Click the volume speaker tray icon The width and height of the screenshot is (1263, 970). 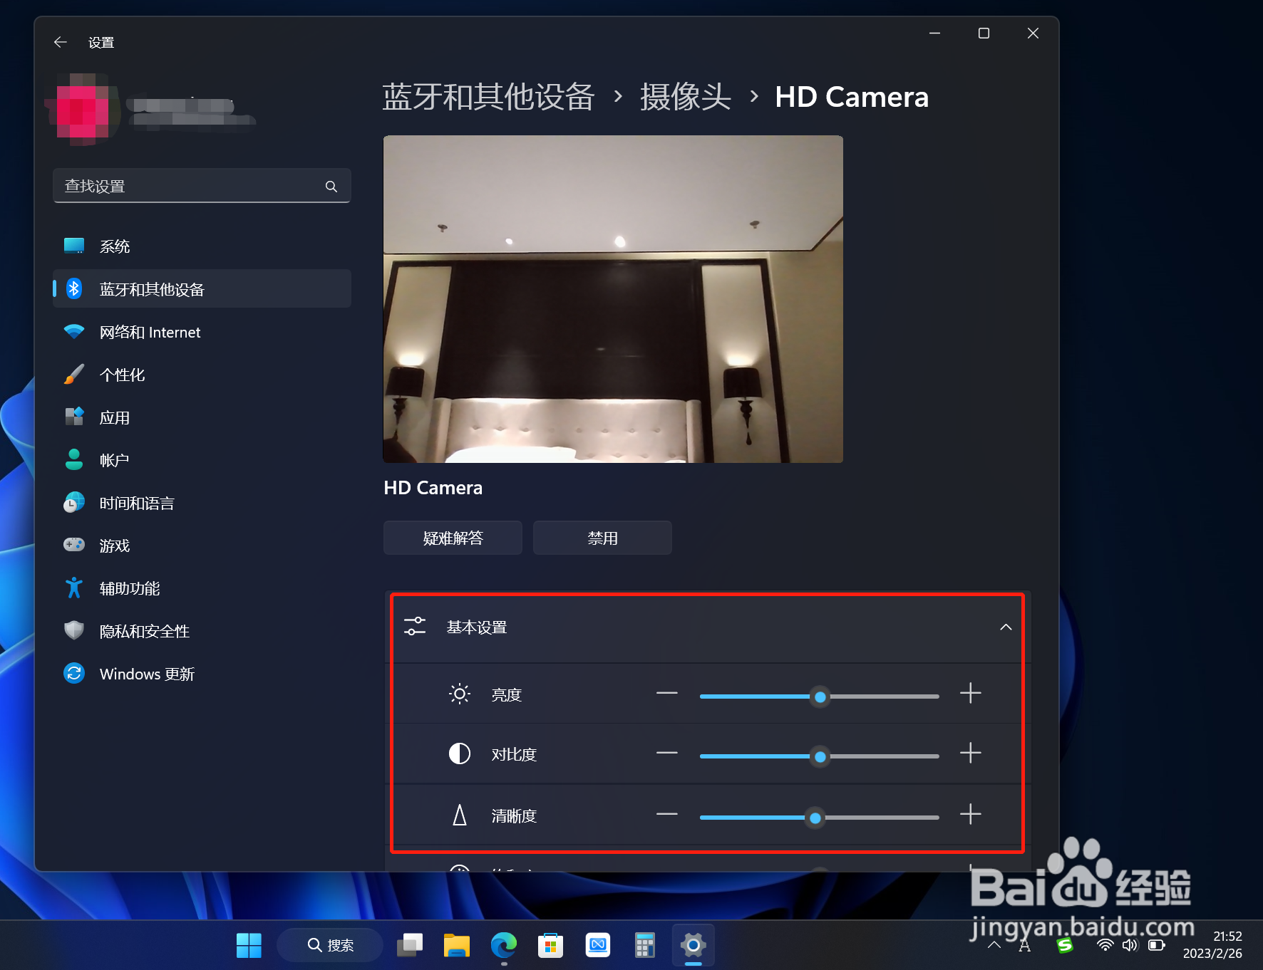1130,945
